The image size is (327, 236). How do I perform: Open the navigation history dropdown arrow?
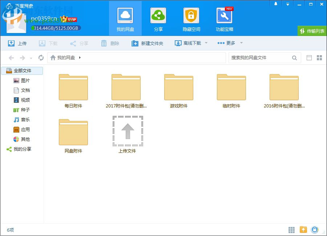tap(31, 58)
